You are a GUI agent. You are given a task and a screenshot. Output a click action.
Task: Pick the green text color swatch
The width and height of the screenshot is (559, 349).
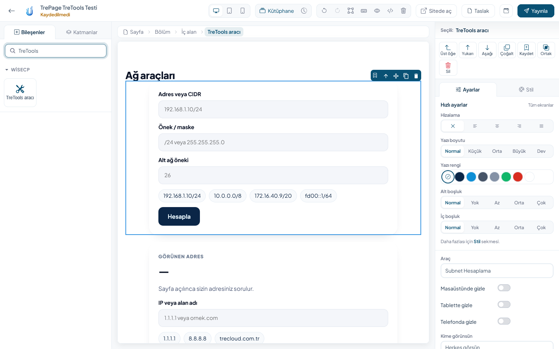(x=506, y=177)
